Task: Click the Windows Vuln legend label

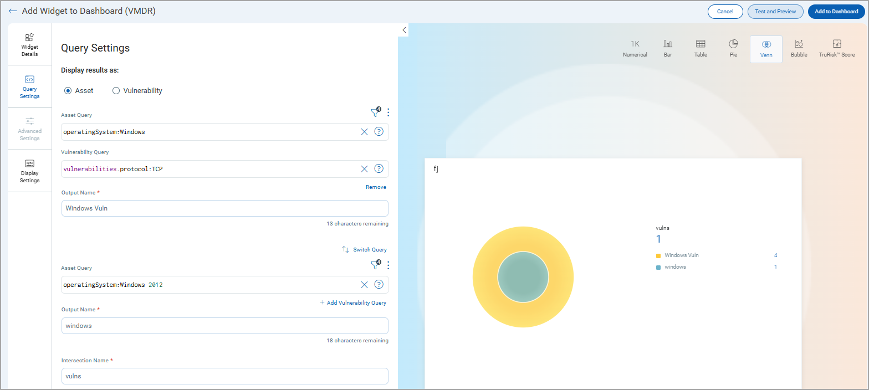Action: pyautogui.click(x=682, y=255)
